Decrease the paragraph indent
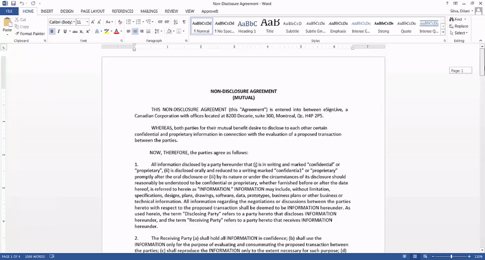485x260 pixels. pos(160,22)
